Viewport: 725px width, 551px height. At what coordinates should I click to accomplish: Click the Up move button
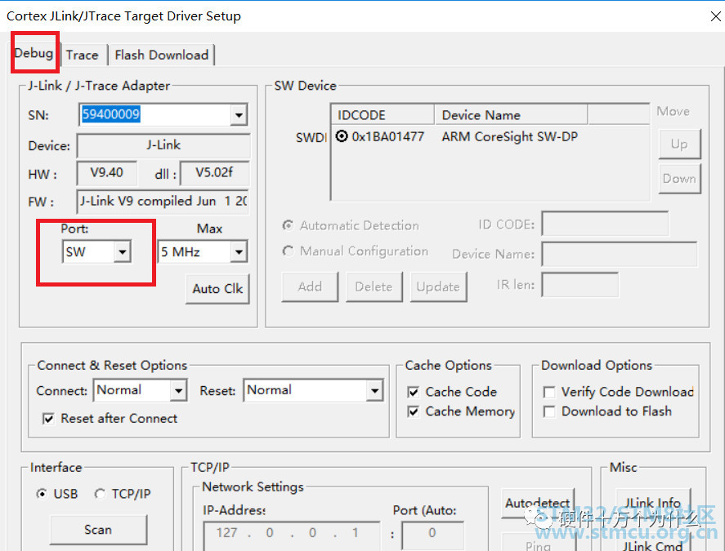click(679, 144)
